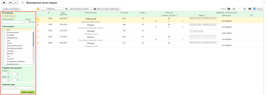Open the Создать на основании dropdown

(x=11, y=9)
